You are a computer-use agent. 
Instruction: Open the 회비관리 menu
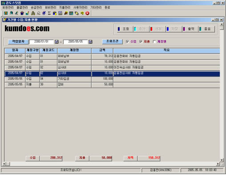[51, 8]
